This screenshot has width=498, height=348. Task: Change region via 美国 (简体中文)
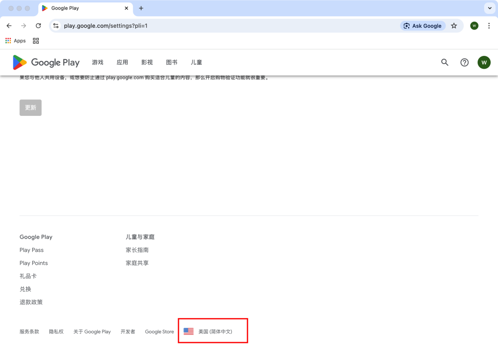coord(215,331)
